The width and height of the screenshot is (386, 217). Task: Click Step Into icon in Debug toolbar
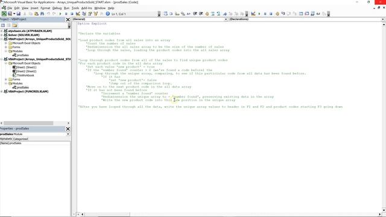[x=283, y=14]
